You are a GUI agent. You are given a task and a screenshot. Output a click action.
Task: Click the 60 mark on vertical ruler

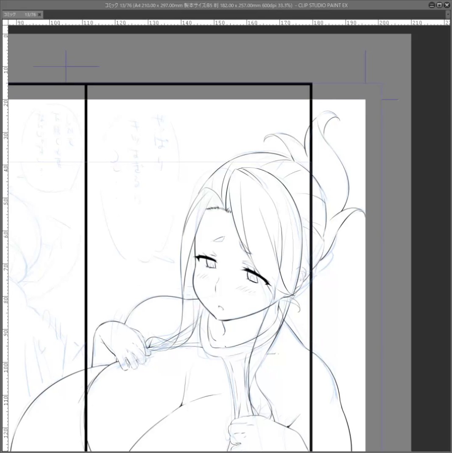[x=5, y=235]
